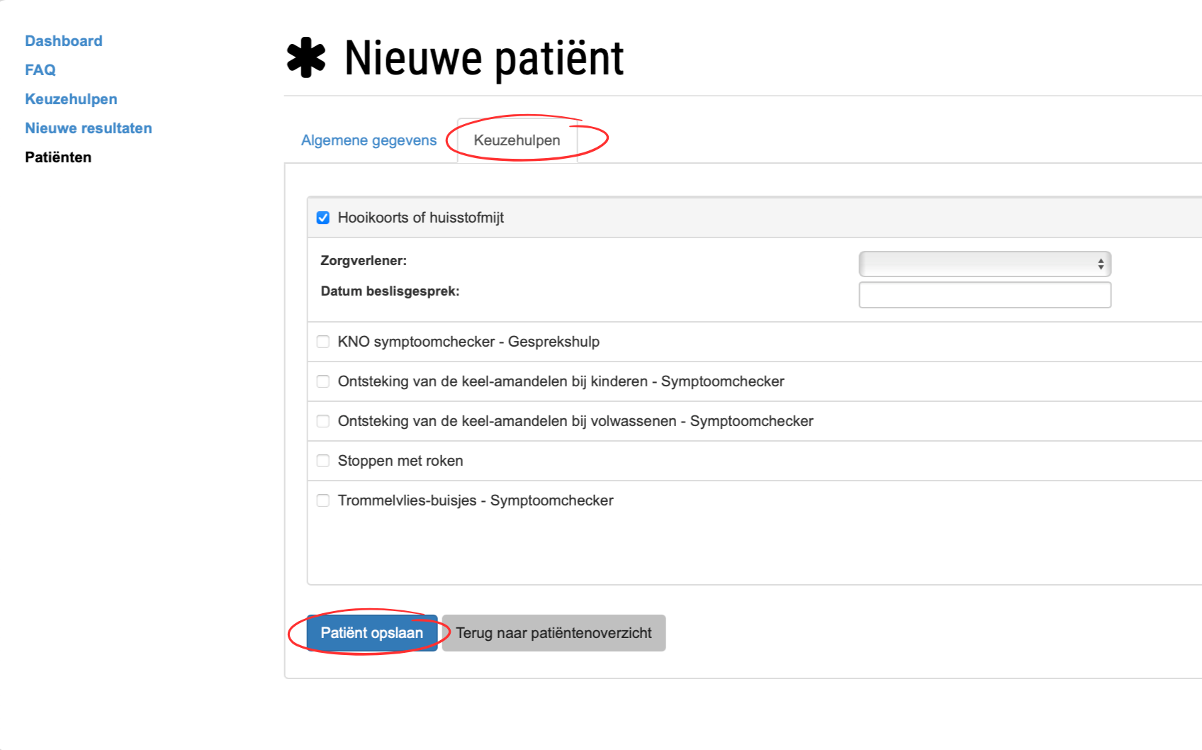Viewport: 1202px width, 750px height.
Task: Check Stoppen met roken
Action: tap(323, 460)
